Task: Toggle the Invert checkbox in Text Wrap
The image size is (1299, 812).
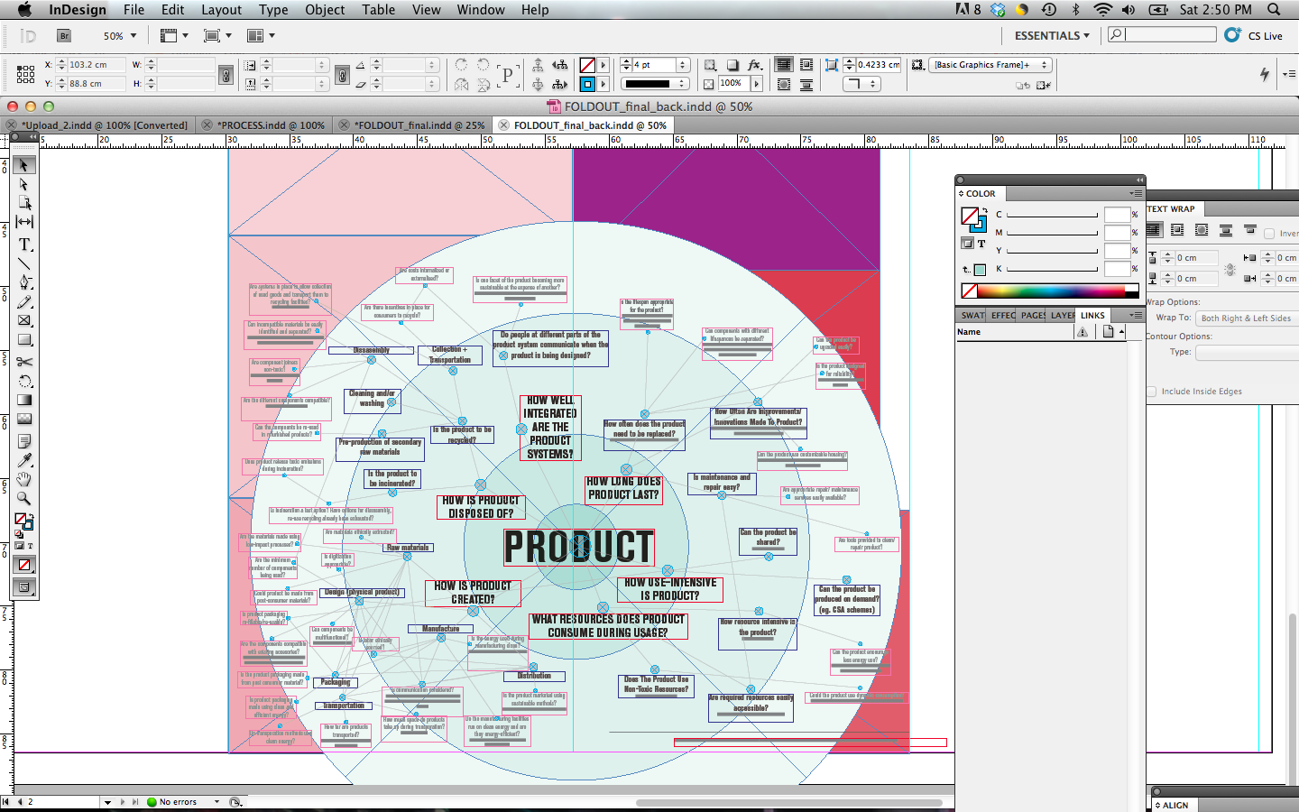Action: (1269, 234)
